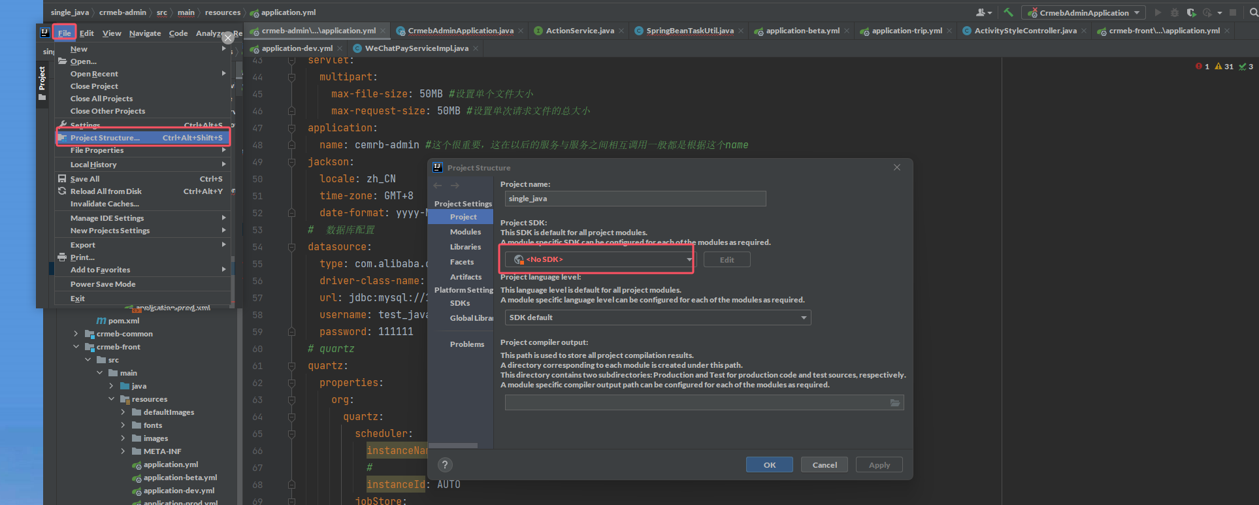
Task: Click forward arrow in Project Structure dialog
Action: (x=455, y=186)
